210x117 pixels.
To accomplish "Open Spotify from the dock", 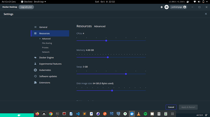I will point(145,114).
